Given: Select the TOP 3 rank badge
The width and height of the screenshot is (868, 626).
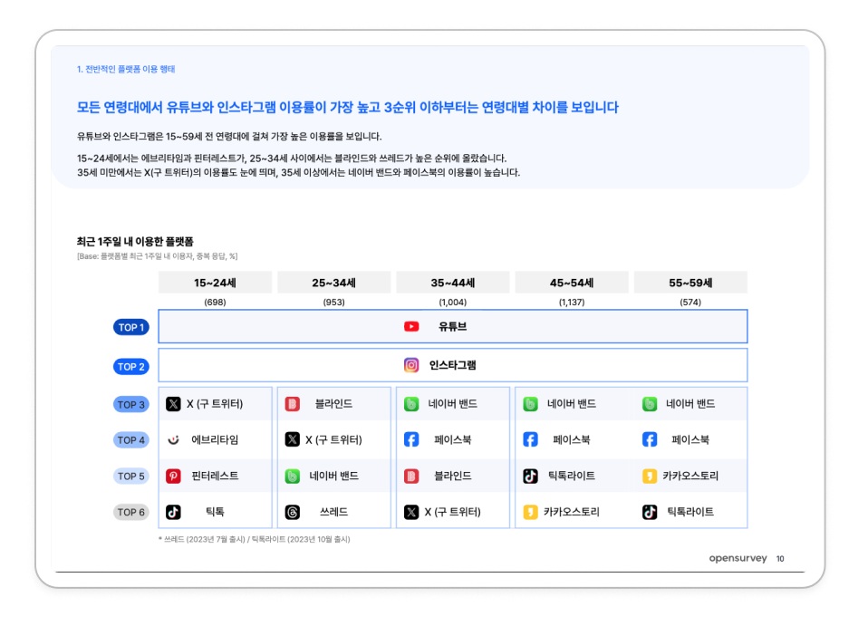Looking at the screenshot, I should point(131,405).
